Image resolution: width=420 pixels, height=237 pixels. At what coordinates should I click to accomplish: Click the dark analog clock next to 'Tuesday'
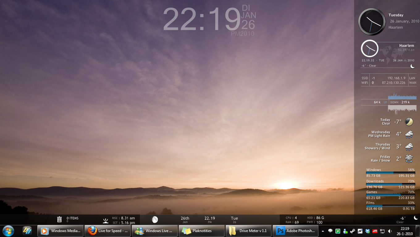tap(372, 22)
